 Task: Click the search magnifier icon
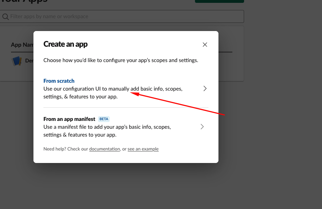6,17
